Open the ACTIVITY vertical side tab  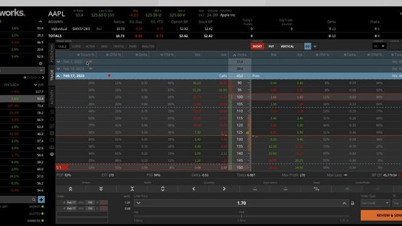(52, 97)
